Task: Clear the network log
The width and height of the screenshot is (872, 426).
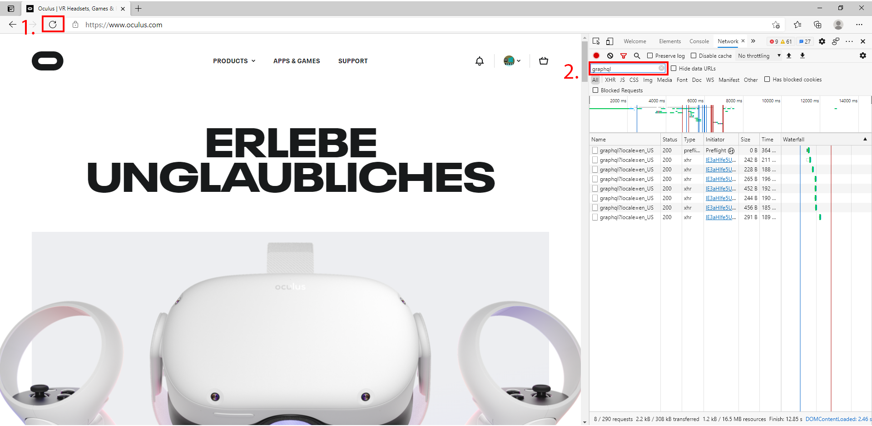Action: (610, 55)
